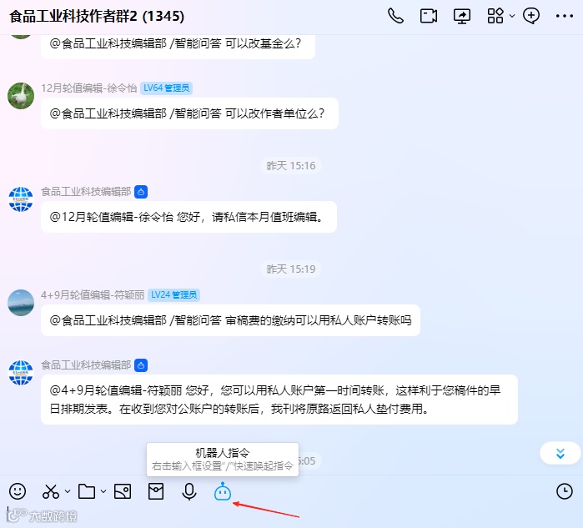
Task: Click globe avatar above 您可以用私人账户 reply
Action: tap(21, 373)
